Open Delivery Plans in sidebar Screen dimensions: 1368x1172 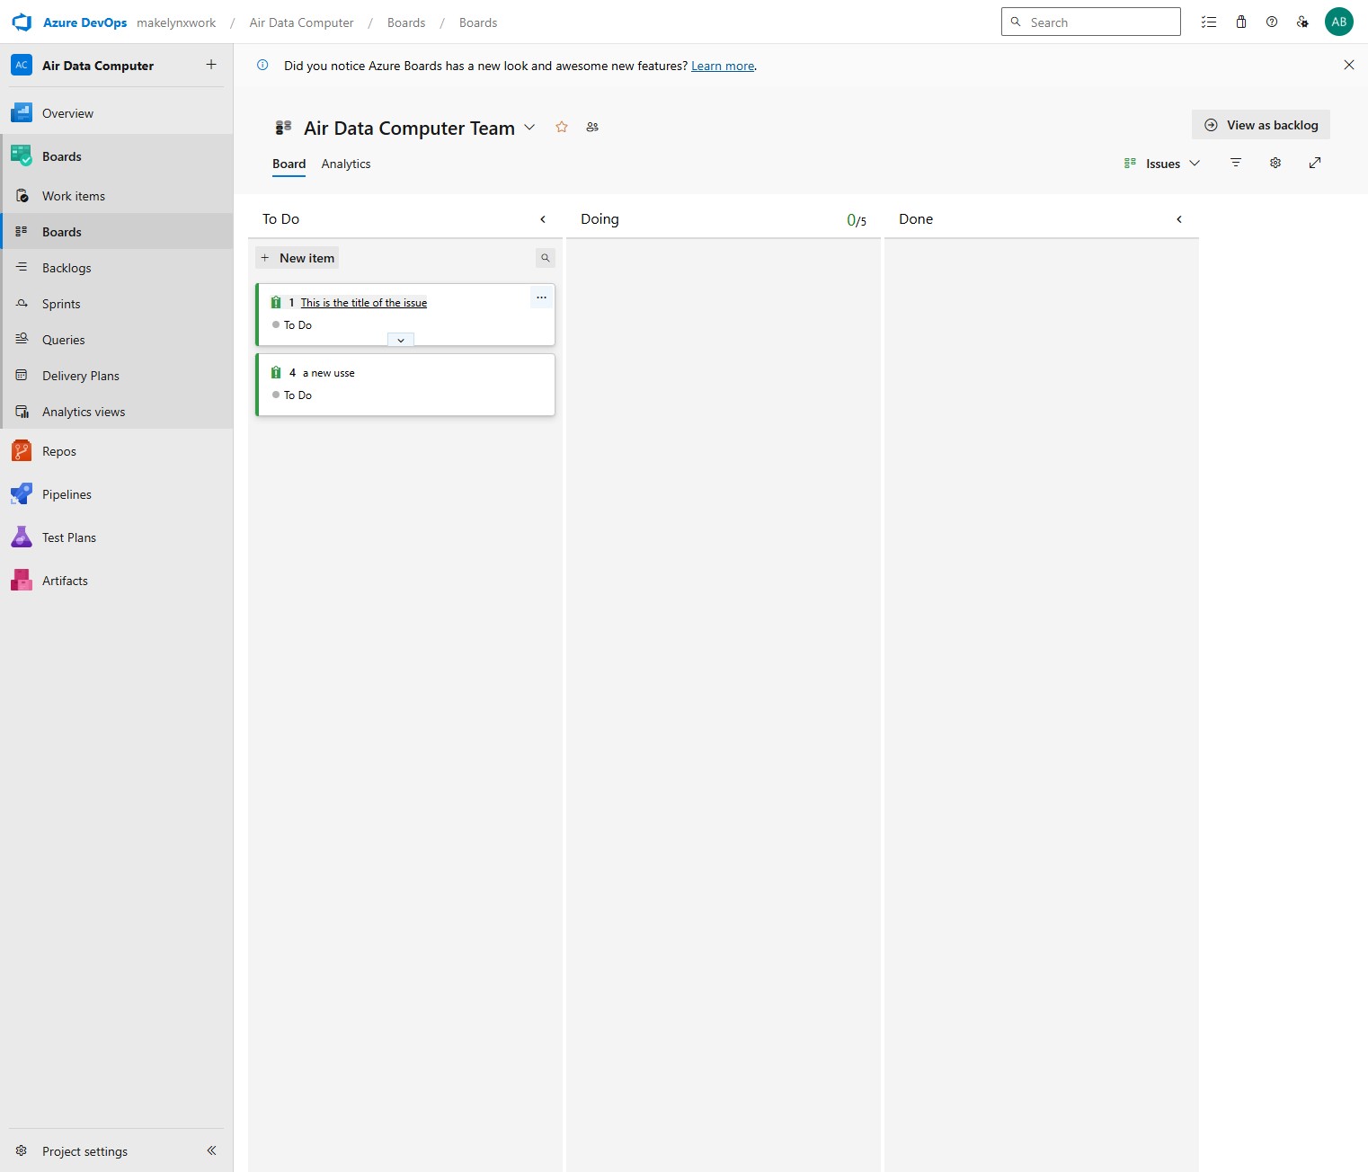118,376
